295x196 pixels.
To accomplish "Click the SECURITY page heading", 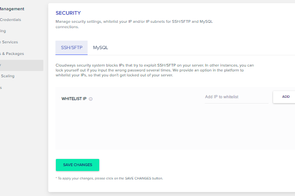I will [68, 13].
